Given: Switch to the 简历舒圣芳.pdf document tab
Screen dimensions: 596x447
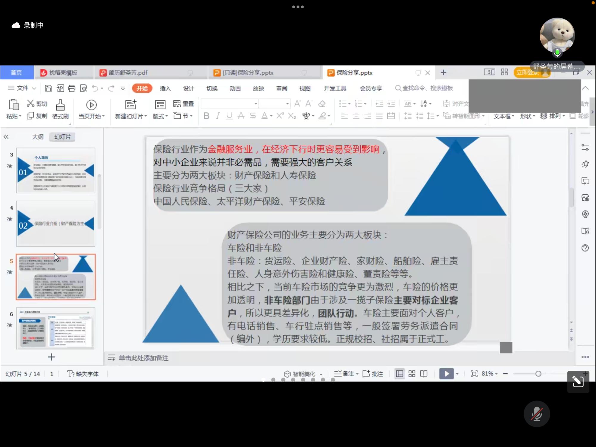Looking at the screenshot, I should (x=128, y=73).
